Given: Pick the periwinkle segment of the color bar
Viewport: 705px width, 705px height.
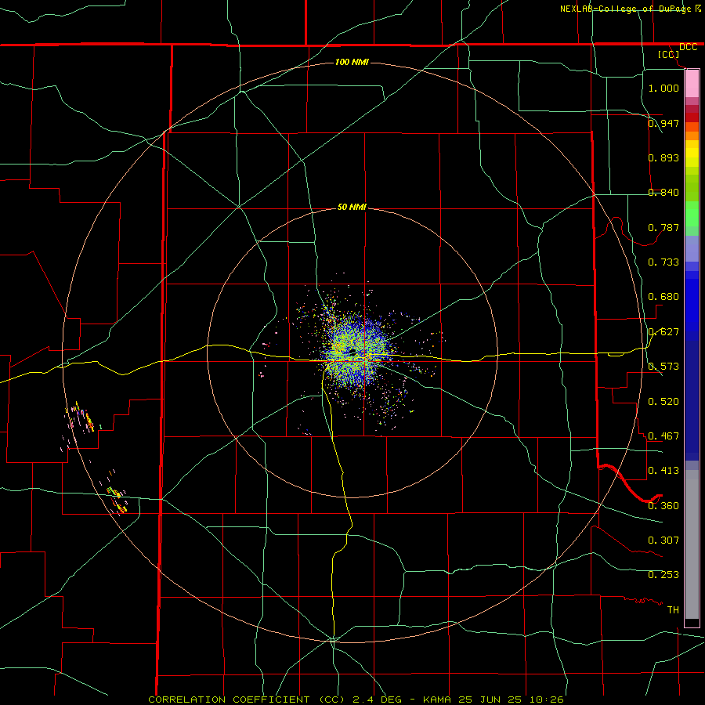Looking at the screenshot, I should [x=692, y=248].
